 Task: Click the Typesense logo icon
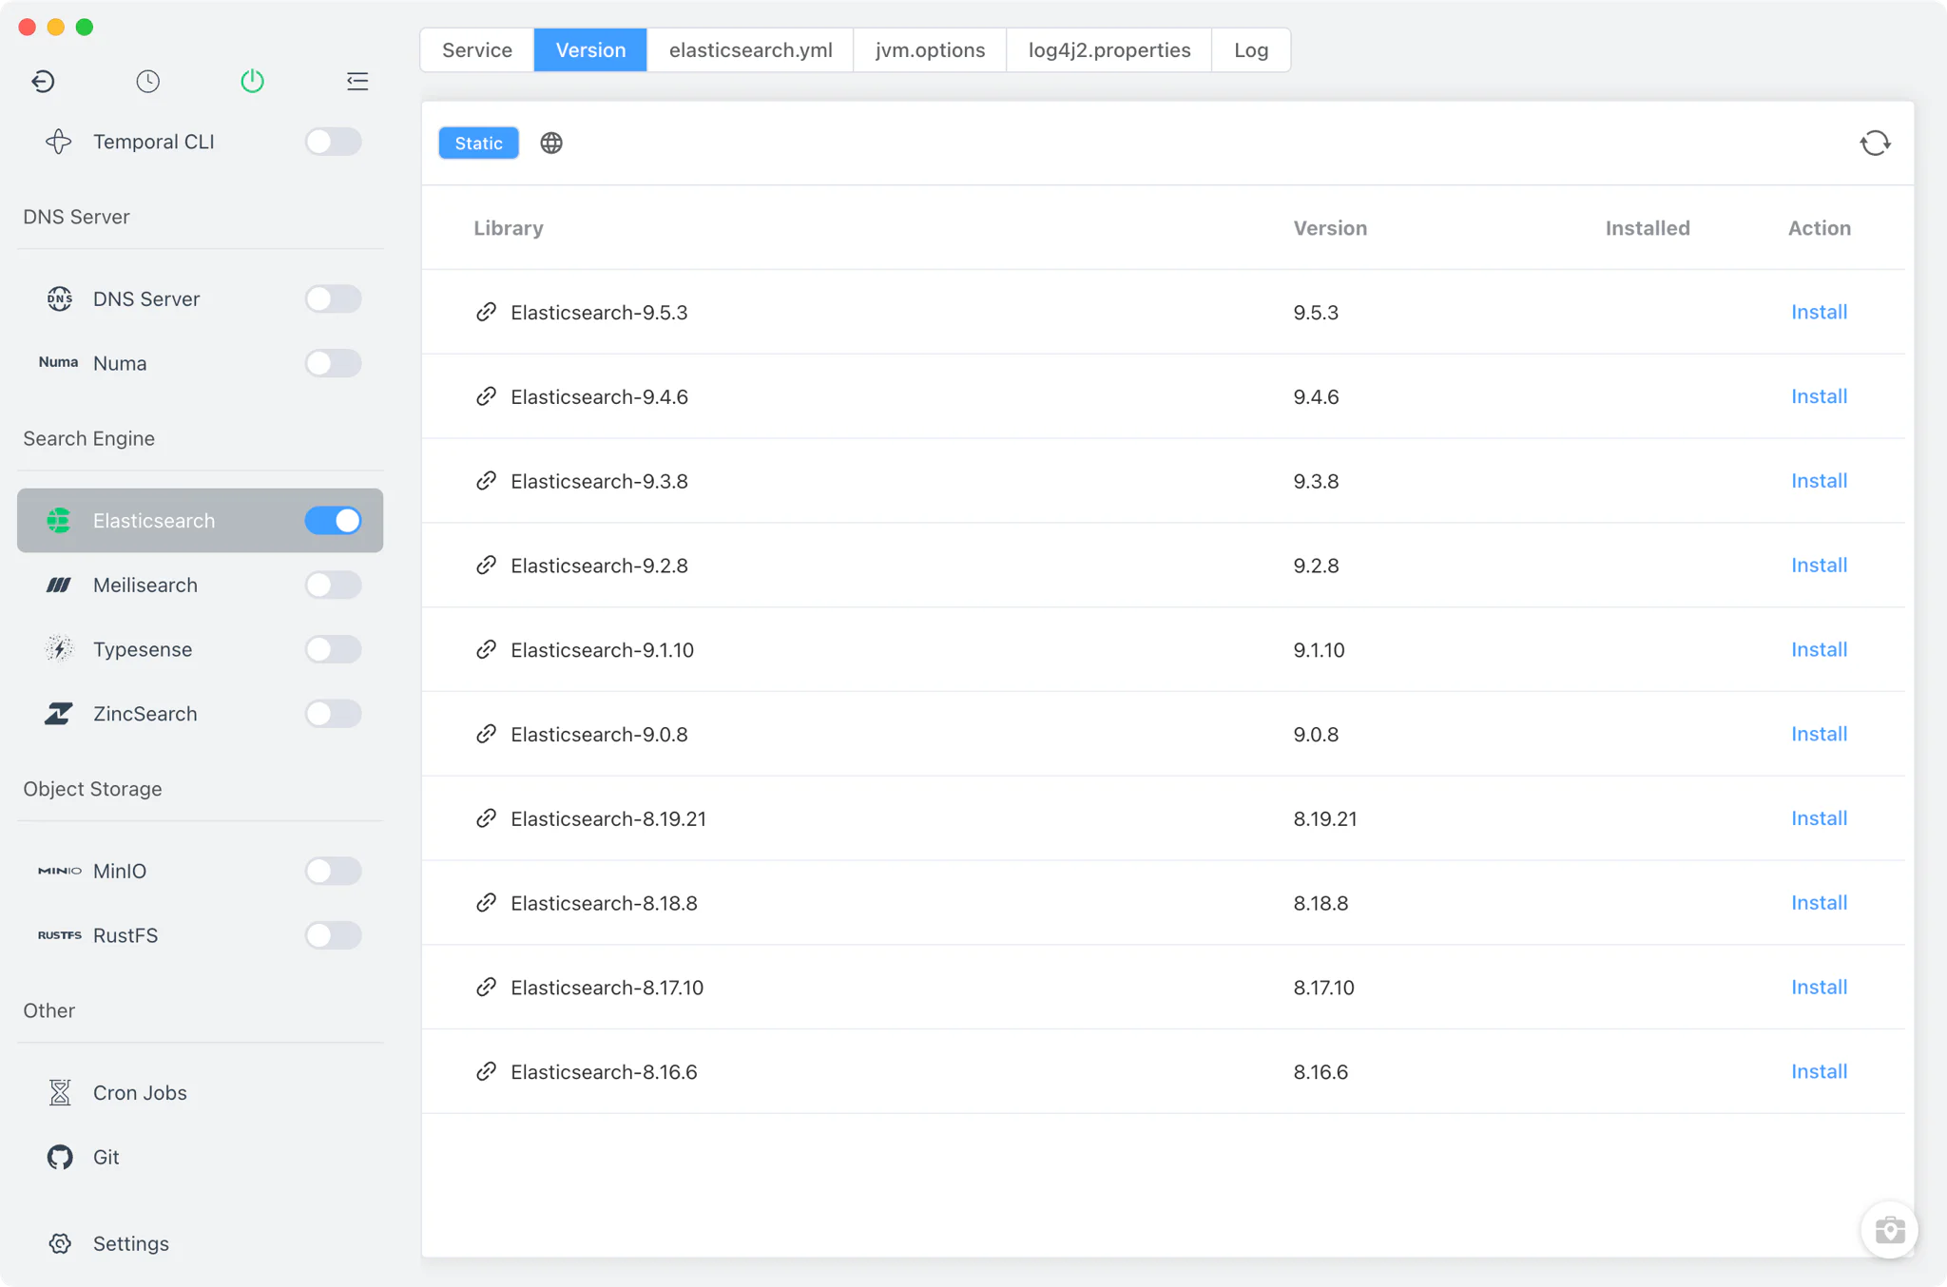pyautogui.click(x=59, y=649)
